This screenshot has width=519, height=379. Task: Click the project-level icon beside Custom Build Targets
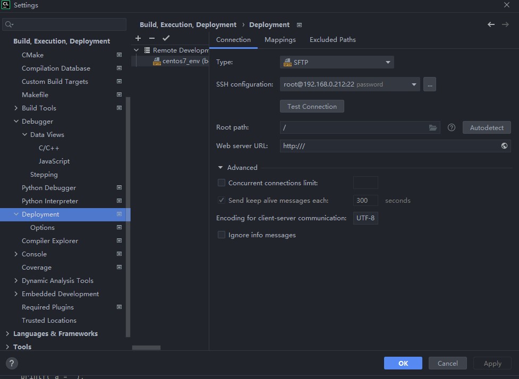pyautogui.click(x=119, y=81)
